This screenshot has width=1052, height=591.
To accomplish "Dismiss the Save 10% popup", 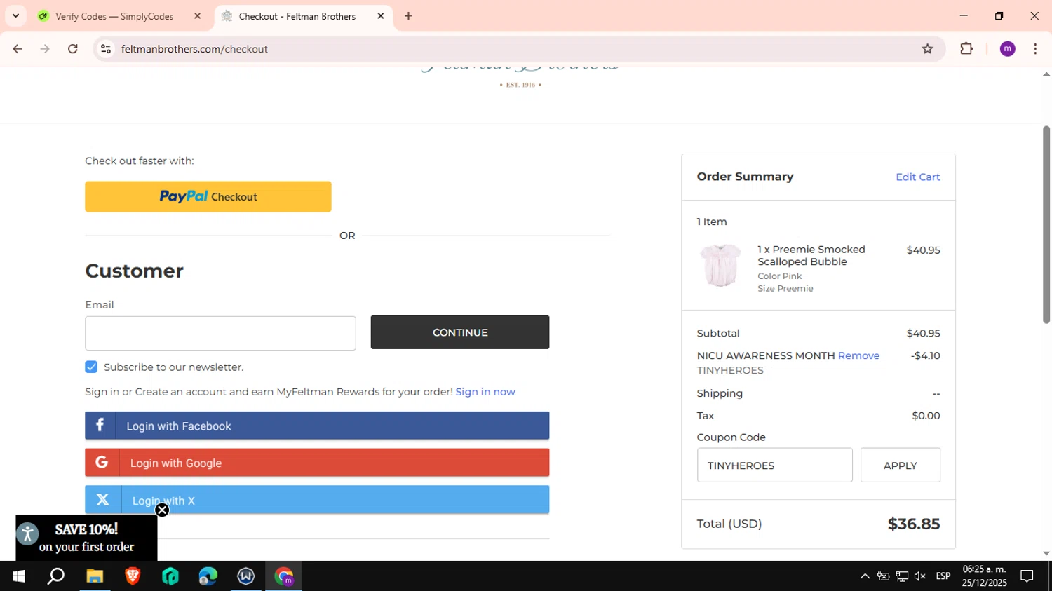I will coord(162,510).
